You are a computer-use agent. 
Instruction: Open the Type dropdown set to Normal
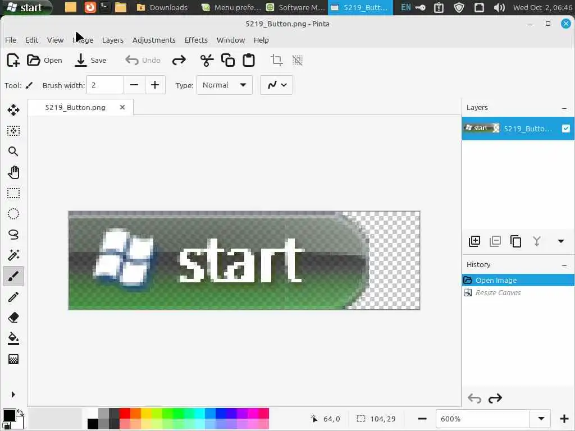[225, 85]
